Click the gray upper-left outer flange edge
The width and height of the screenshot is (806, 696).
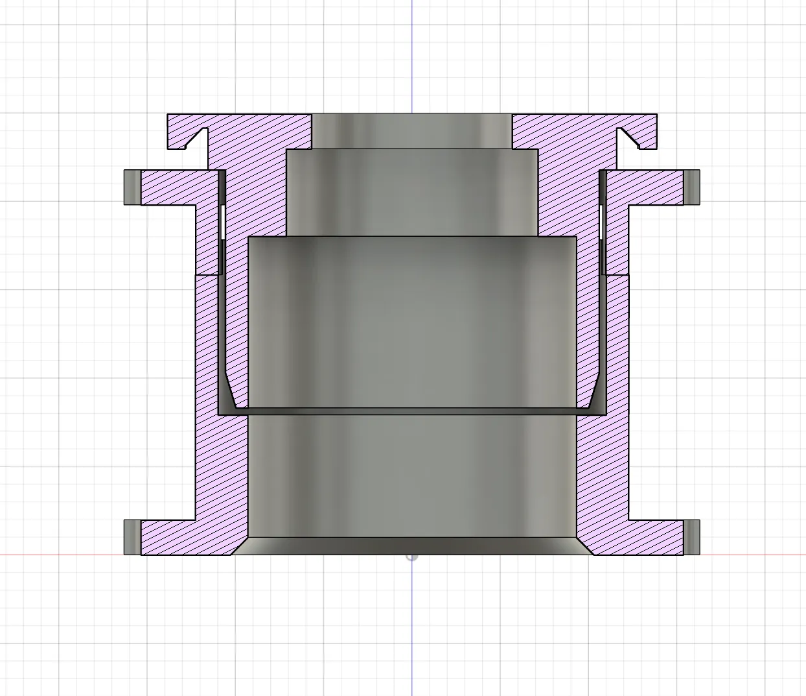point(132,187)
